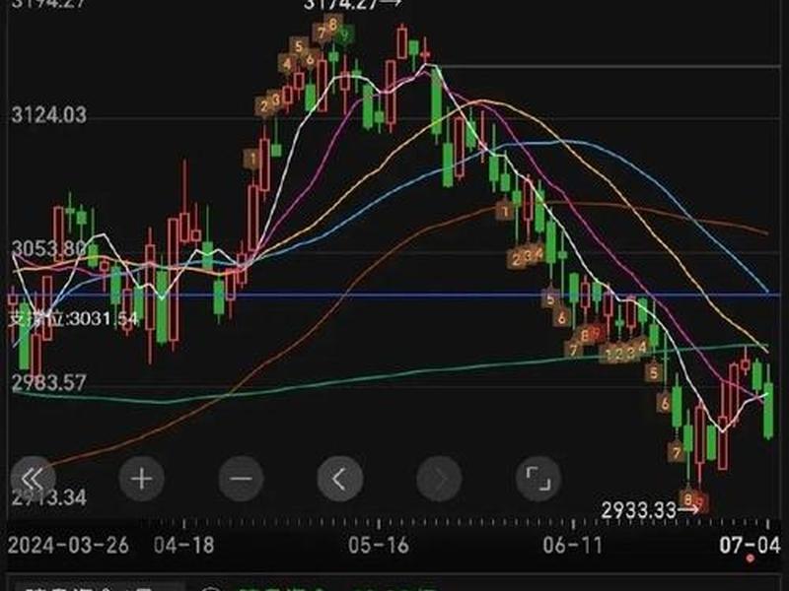Click the red dot under 07-04

[x=751, y=558]
